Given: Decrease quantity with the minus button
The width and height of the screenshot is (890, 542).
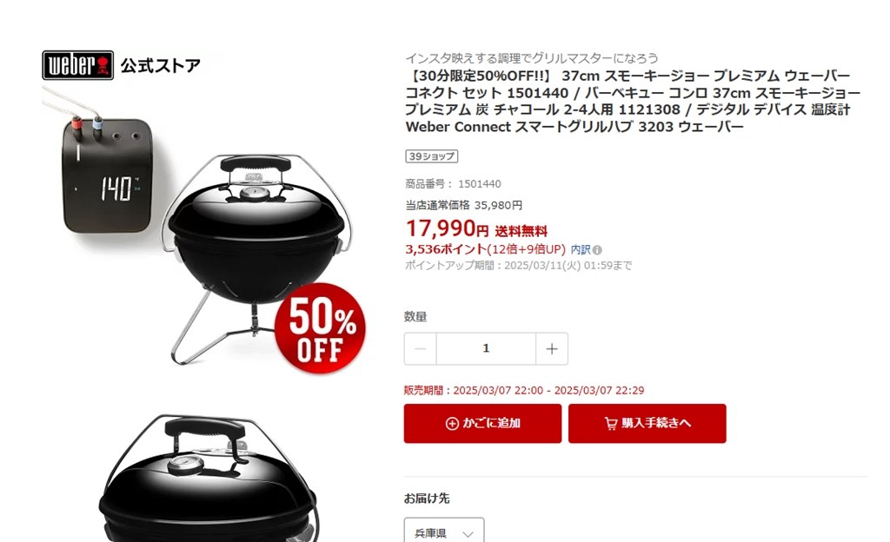Looking at the screenshot, I should pos(420,348).
